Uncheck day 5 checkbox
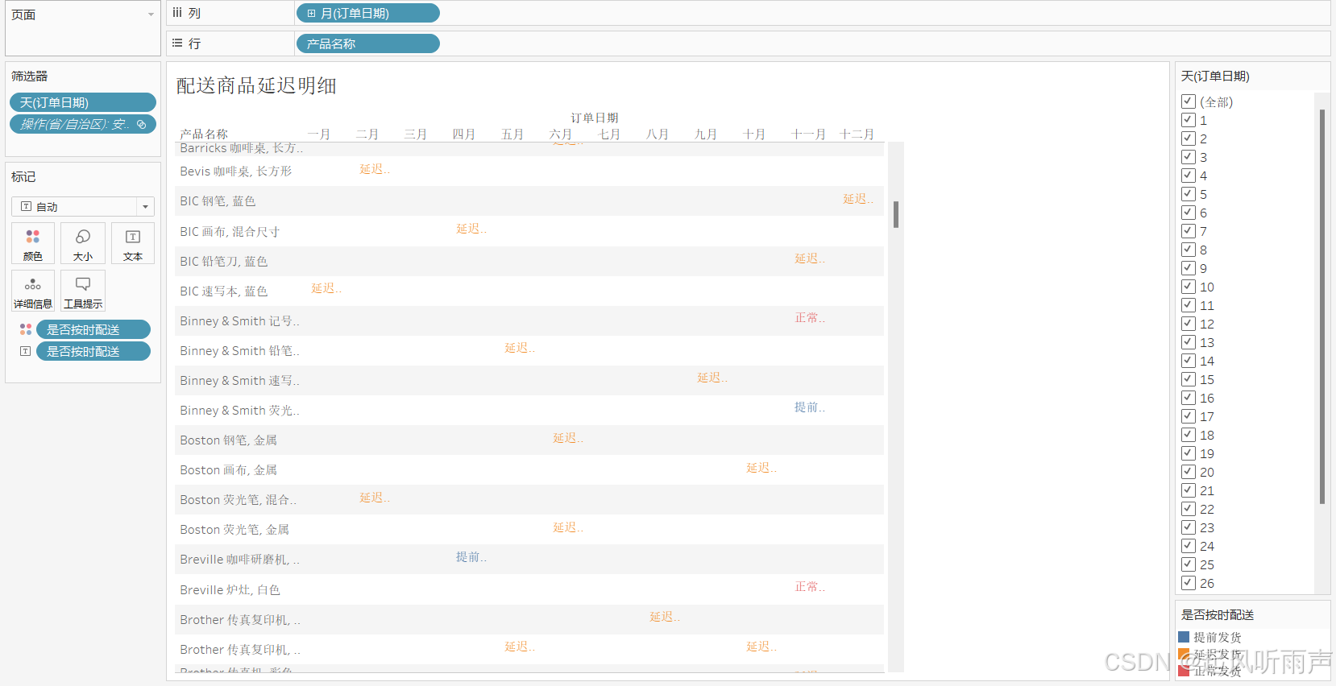 click(x=1189, y=194)
